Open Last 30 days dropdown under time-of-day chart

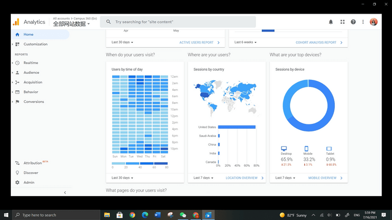[122, 178]
